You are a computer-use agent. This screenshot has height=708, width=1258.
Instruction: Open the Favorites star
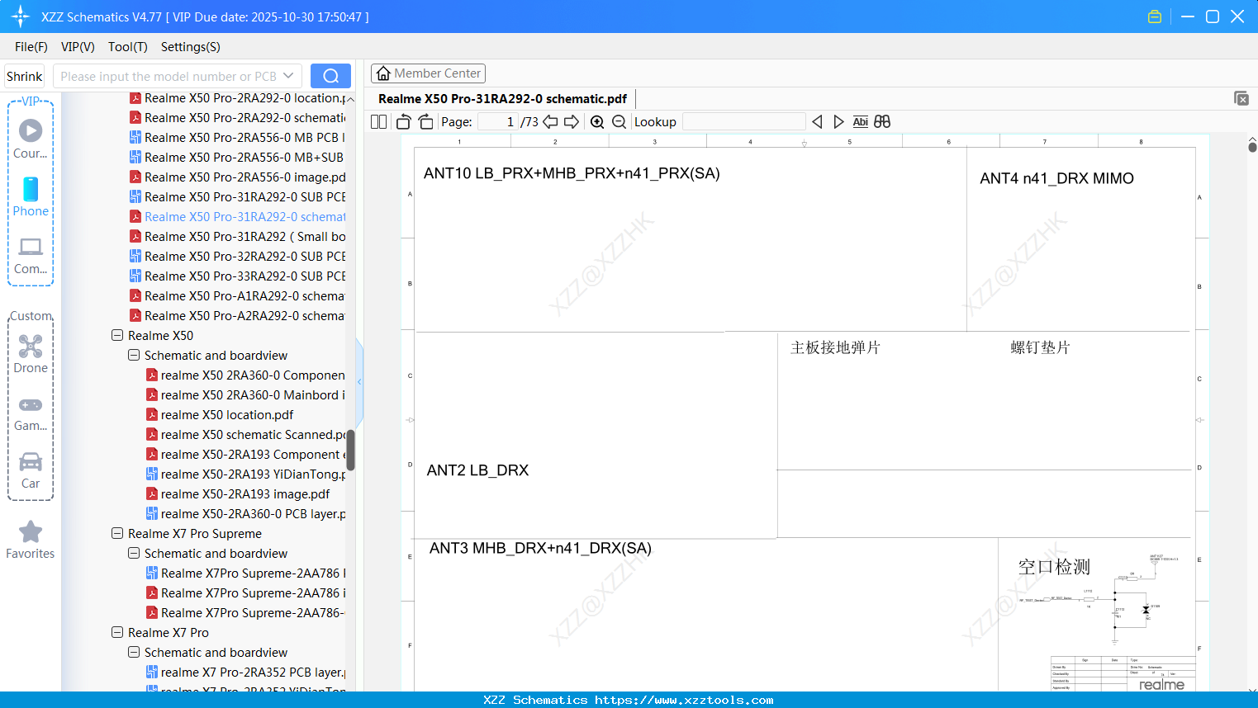coord(31,540)
